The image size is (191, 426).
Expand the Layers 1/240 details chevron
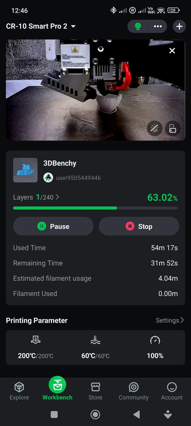[57, 197]
